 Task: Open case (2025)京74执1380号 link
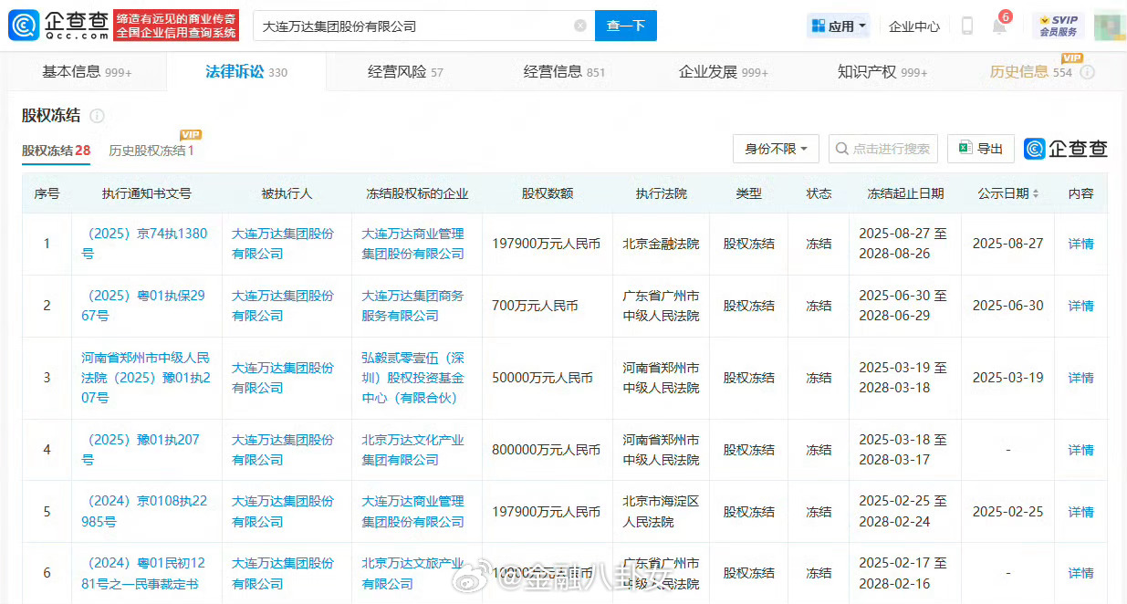tap(145, 244)
